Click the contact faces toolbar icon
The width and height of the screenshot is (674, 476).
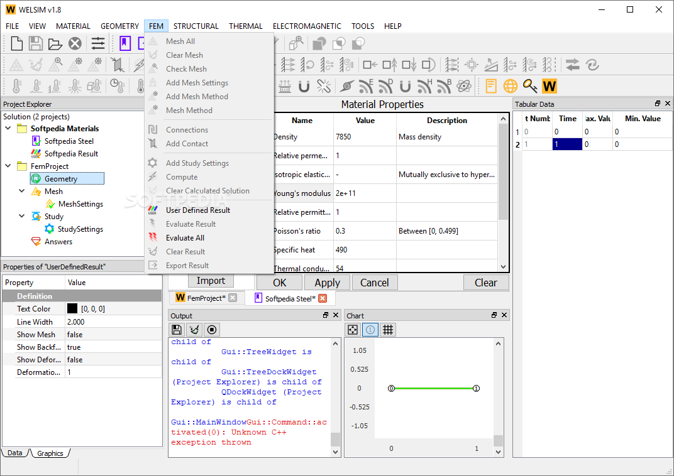[118, 65]
